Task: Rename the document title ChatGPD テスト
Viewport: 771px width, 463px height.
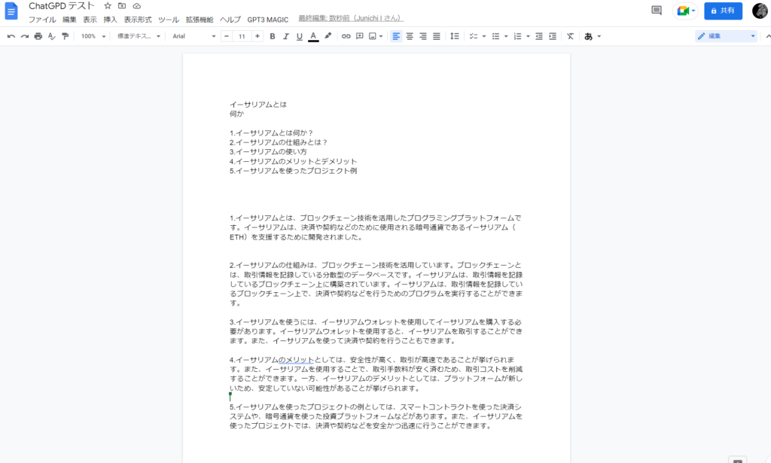Action: click(62, 6)
